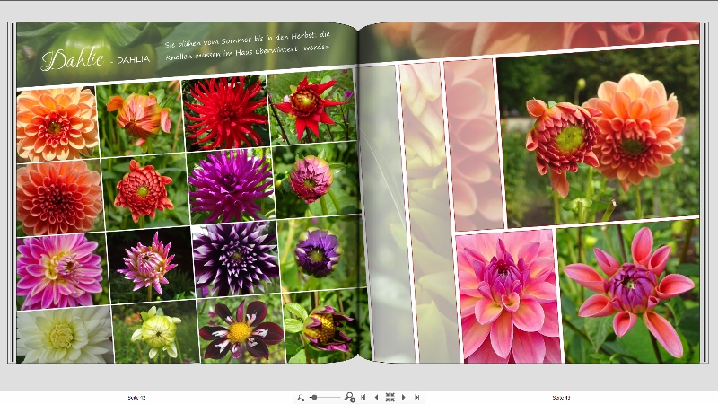The height and width of the screenshot is (404, 718).
Task: Advance to next page arrow
Action: pyautogui.click(x=404, y=397)
